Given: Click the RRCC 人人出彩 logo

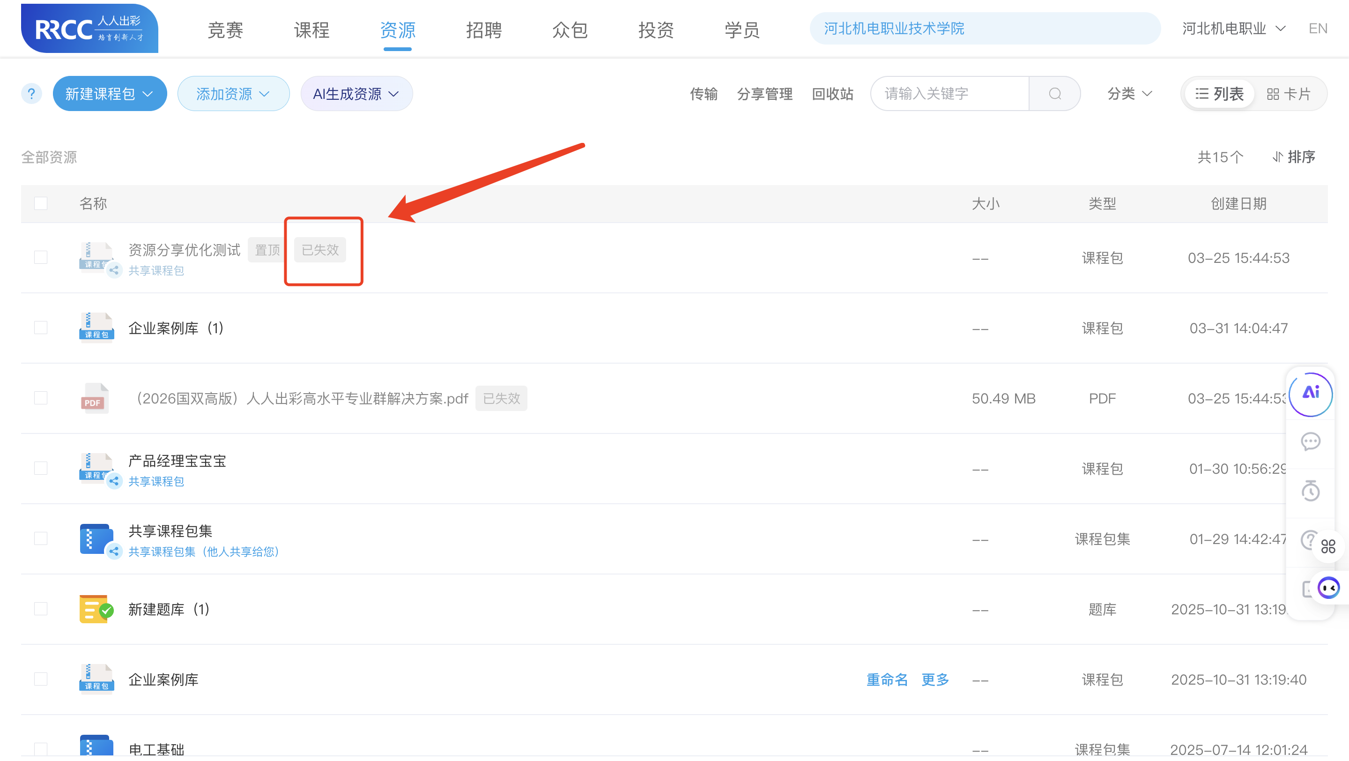Looking at the screenshot, I should click(x=89, y=29).
